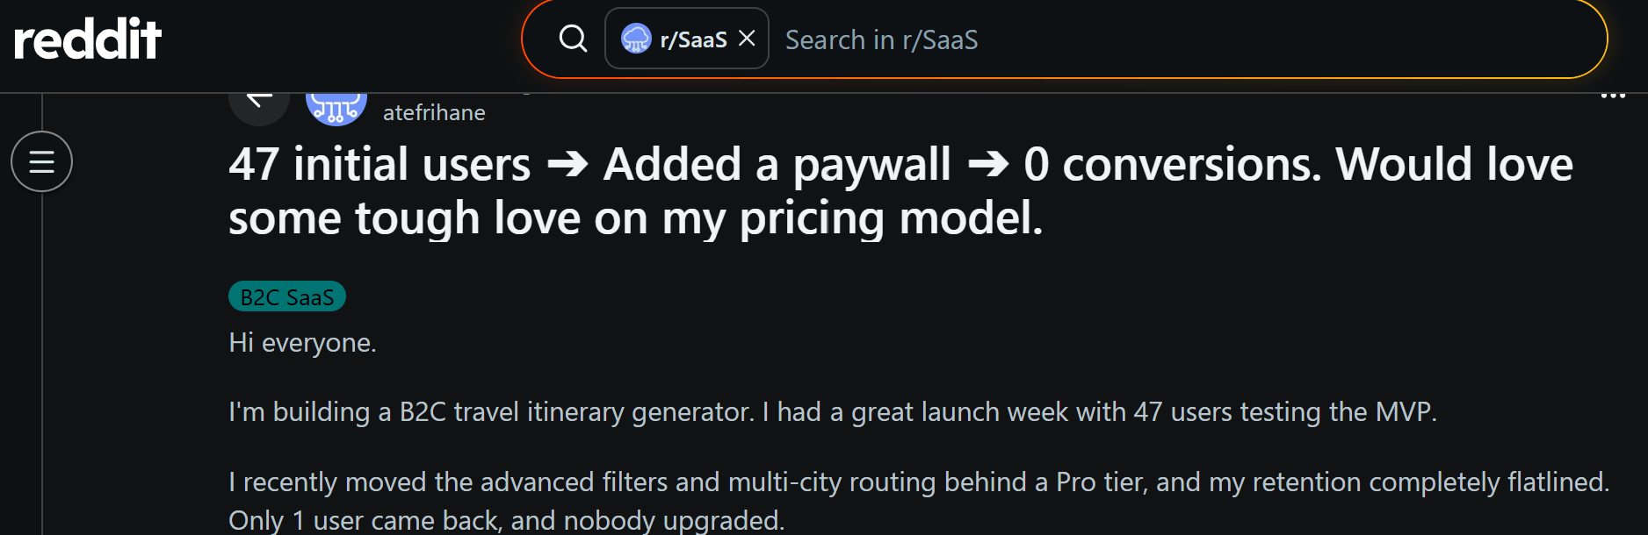Click the sentence about the Pro tier

click(917, 482)
